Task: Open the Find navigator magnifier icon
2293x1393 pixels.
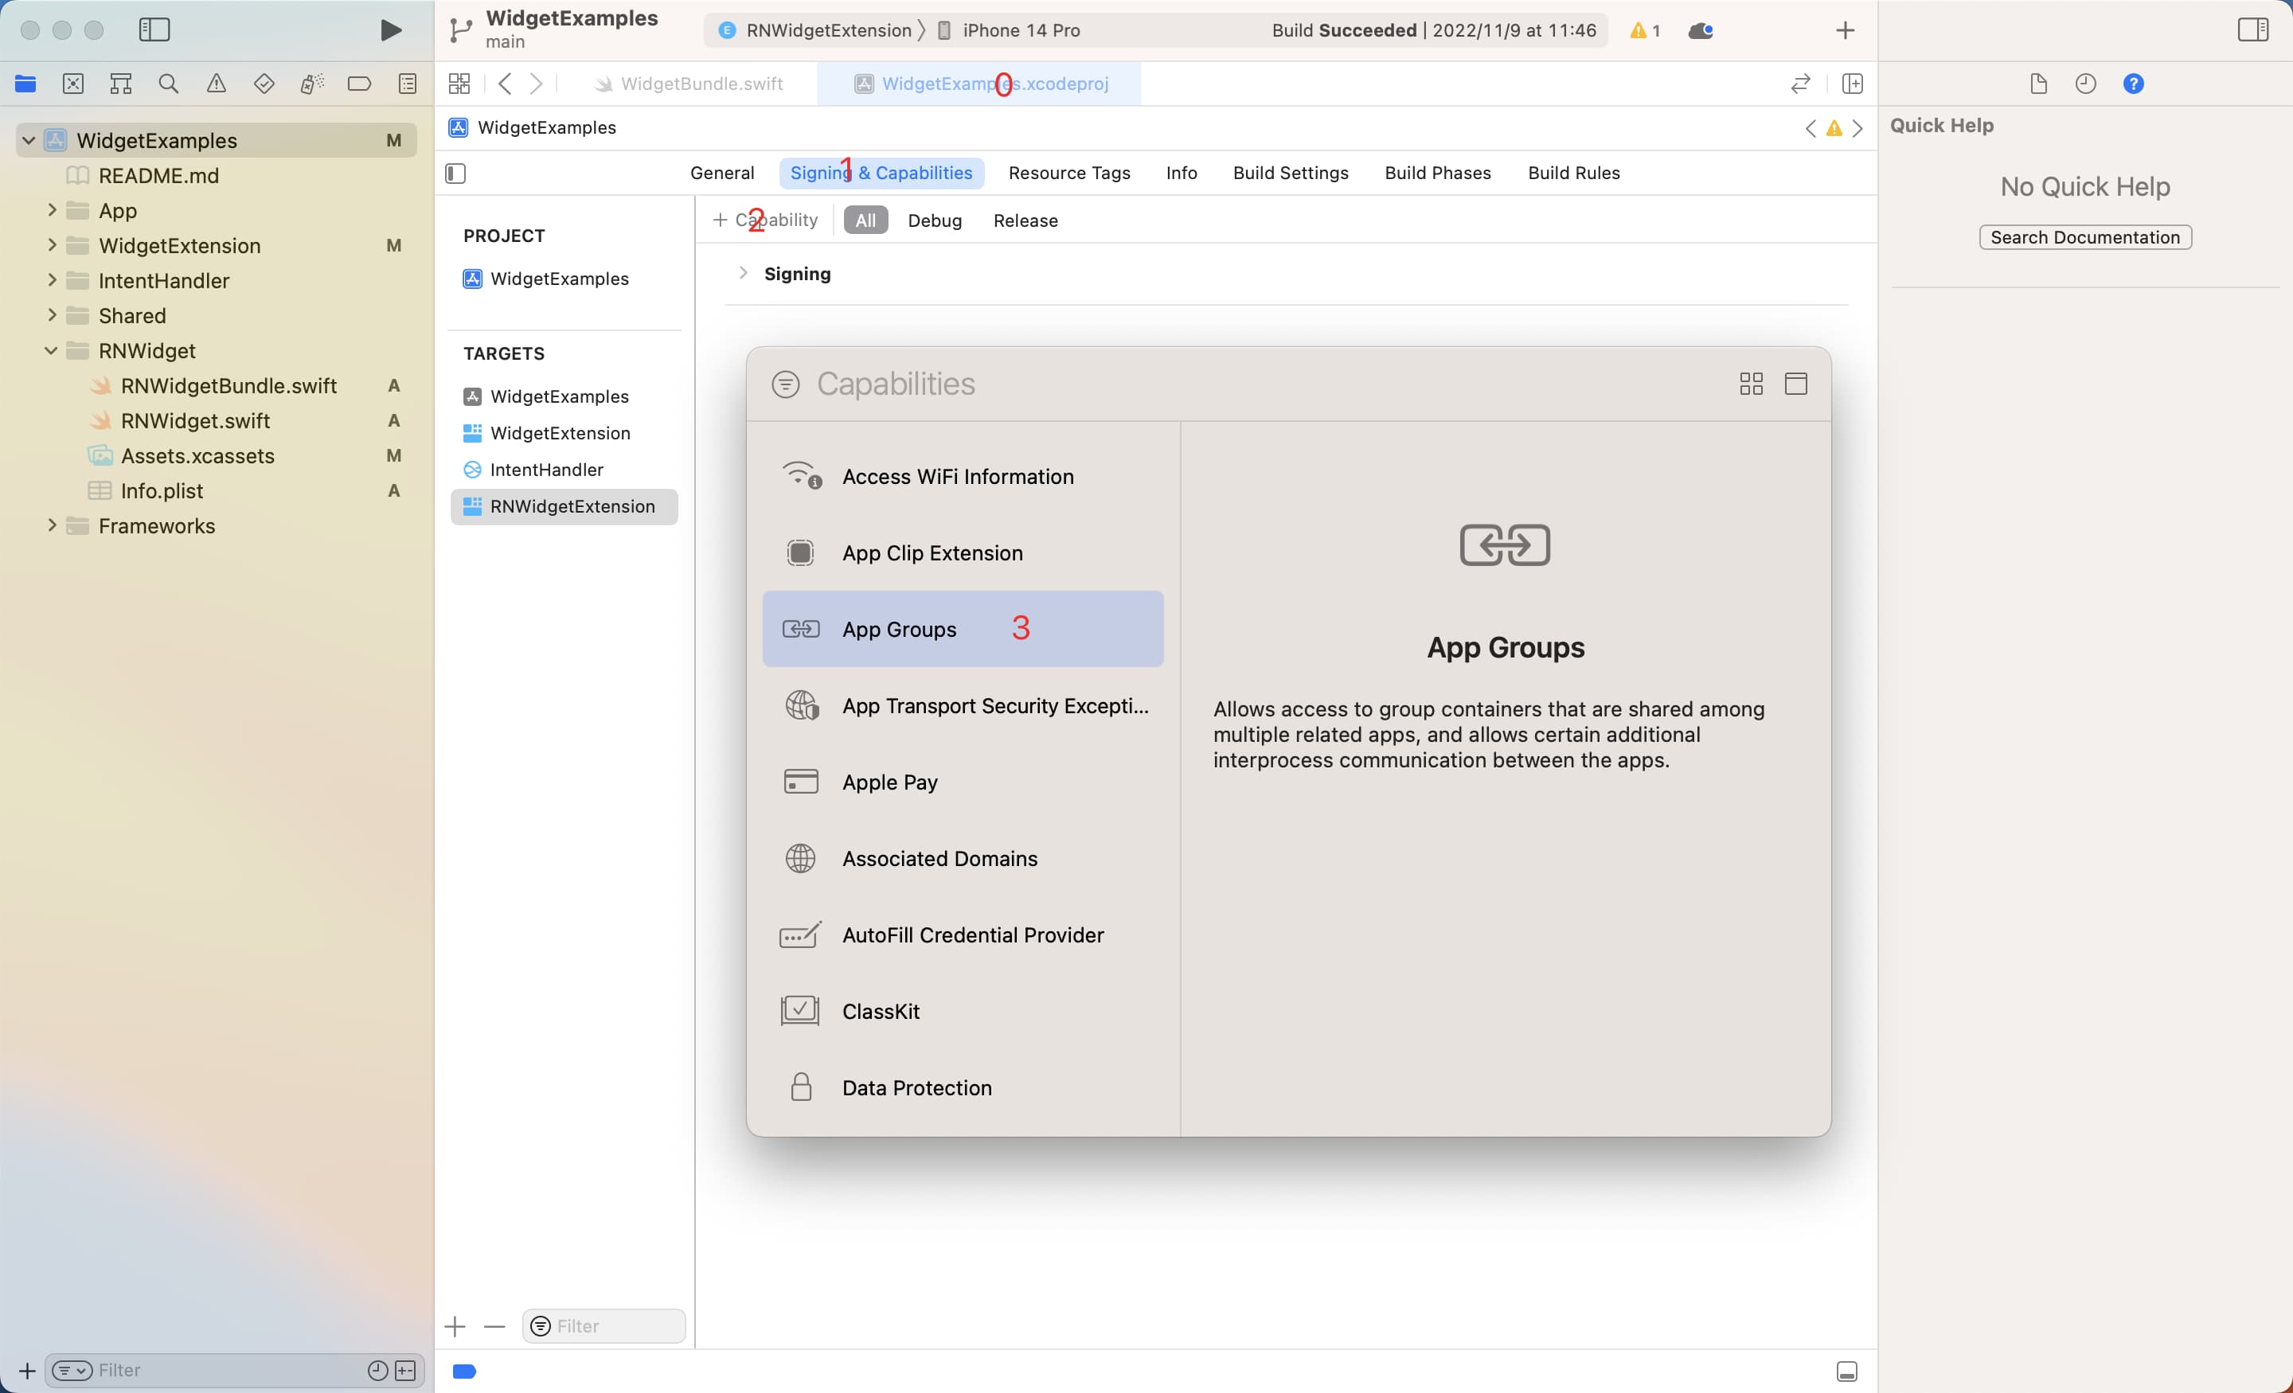Action: 169,84
